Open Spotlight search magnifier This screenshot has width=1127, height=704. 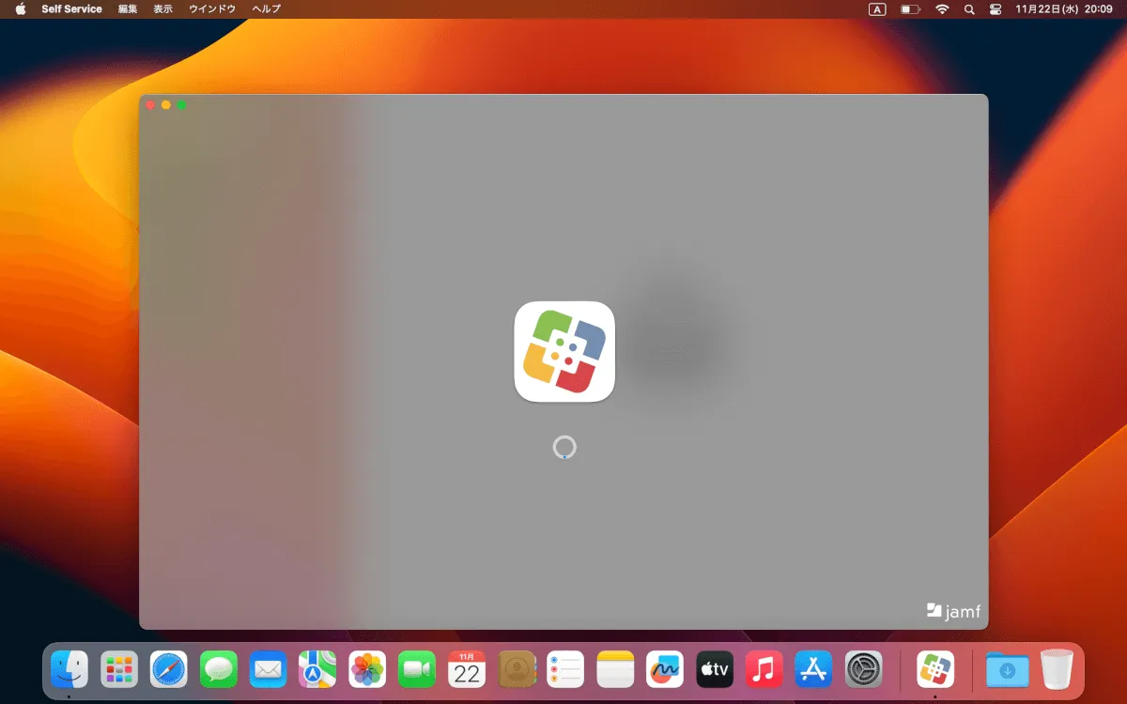click(969, 9)
